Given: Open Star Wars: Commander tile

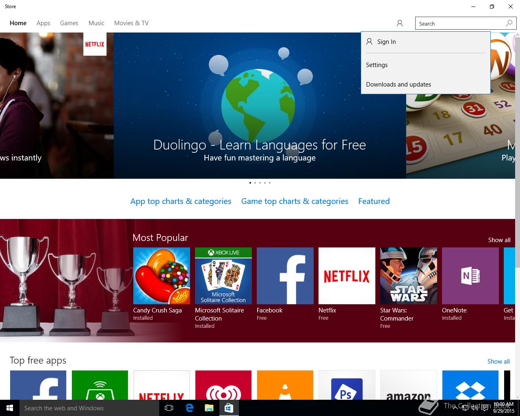Looking at the screenshot, I should pos(409,276).
